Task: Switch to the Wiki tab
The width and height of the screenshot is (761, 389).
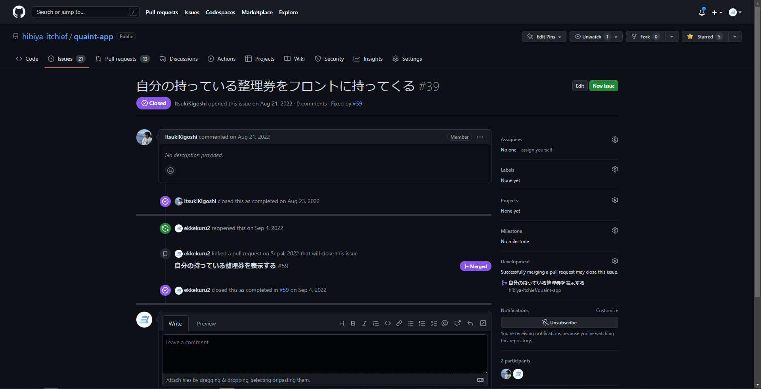Action: [294, 59]
